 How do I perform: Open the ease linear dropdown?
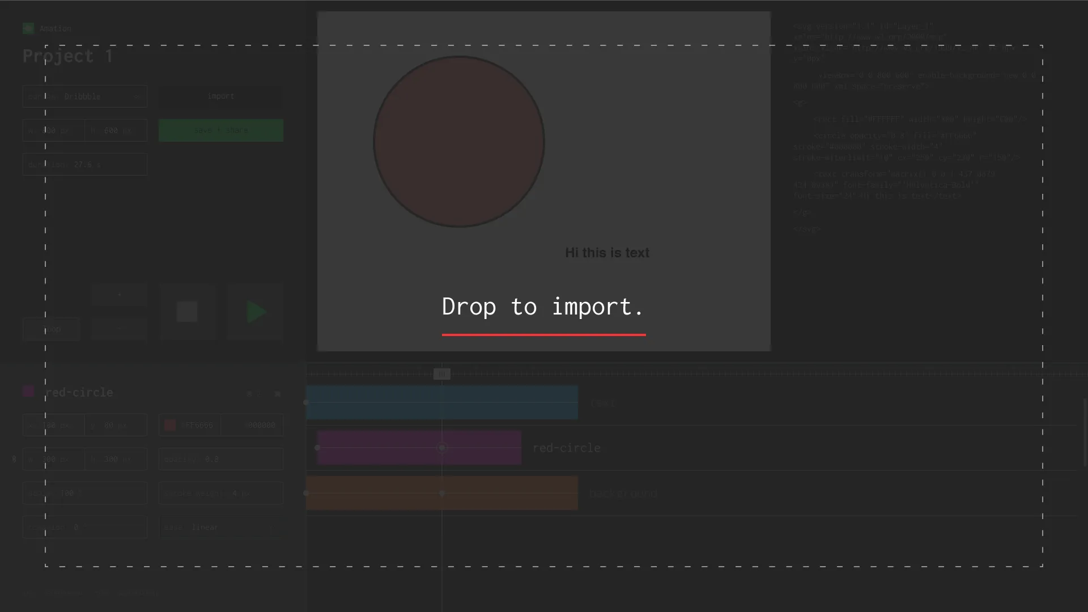tap(220, 526)
